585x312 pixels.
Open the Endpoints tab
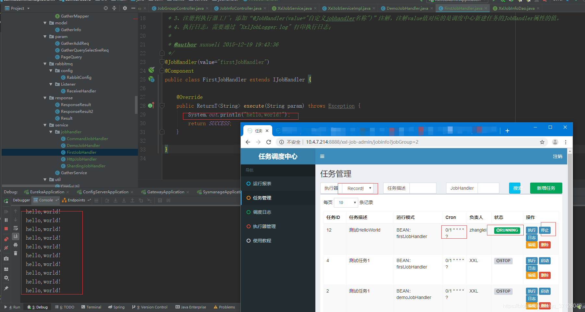[x=76, y=200]
